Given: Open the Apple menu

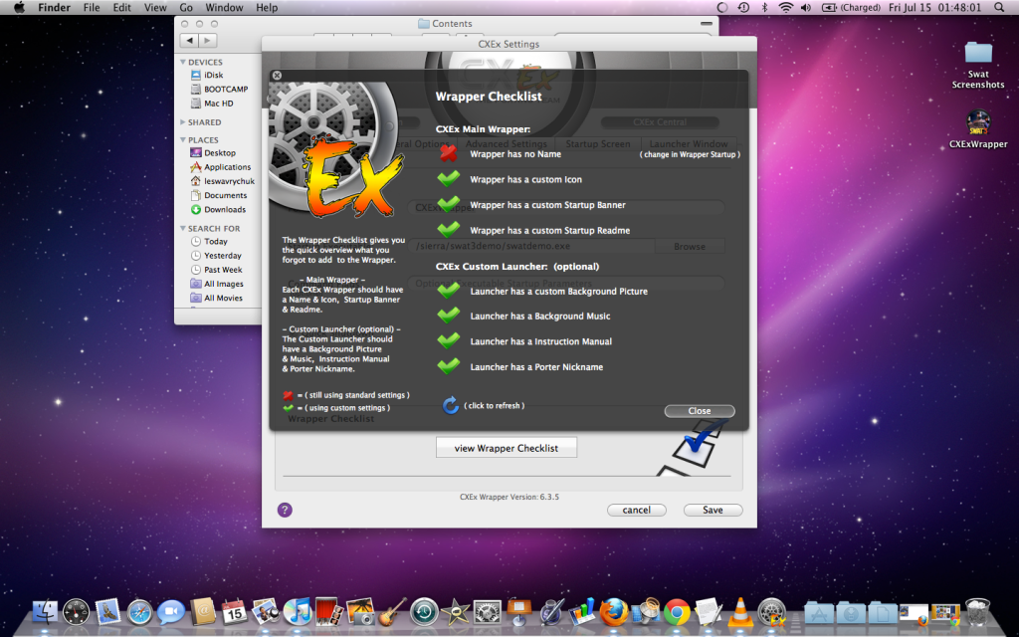Looking at the screenshot, I should [x=18, y=8].
